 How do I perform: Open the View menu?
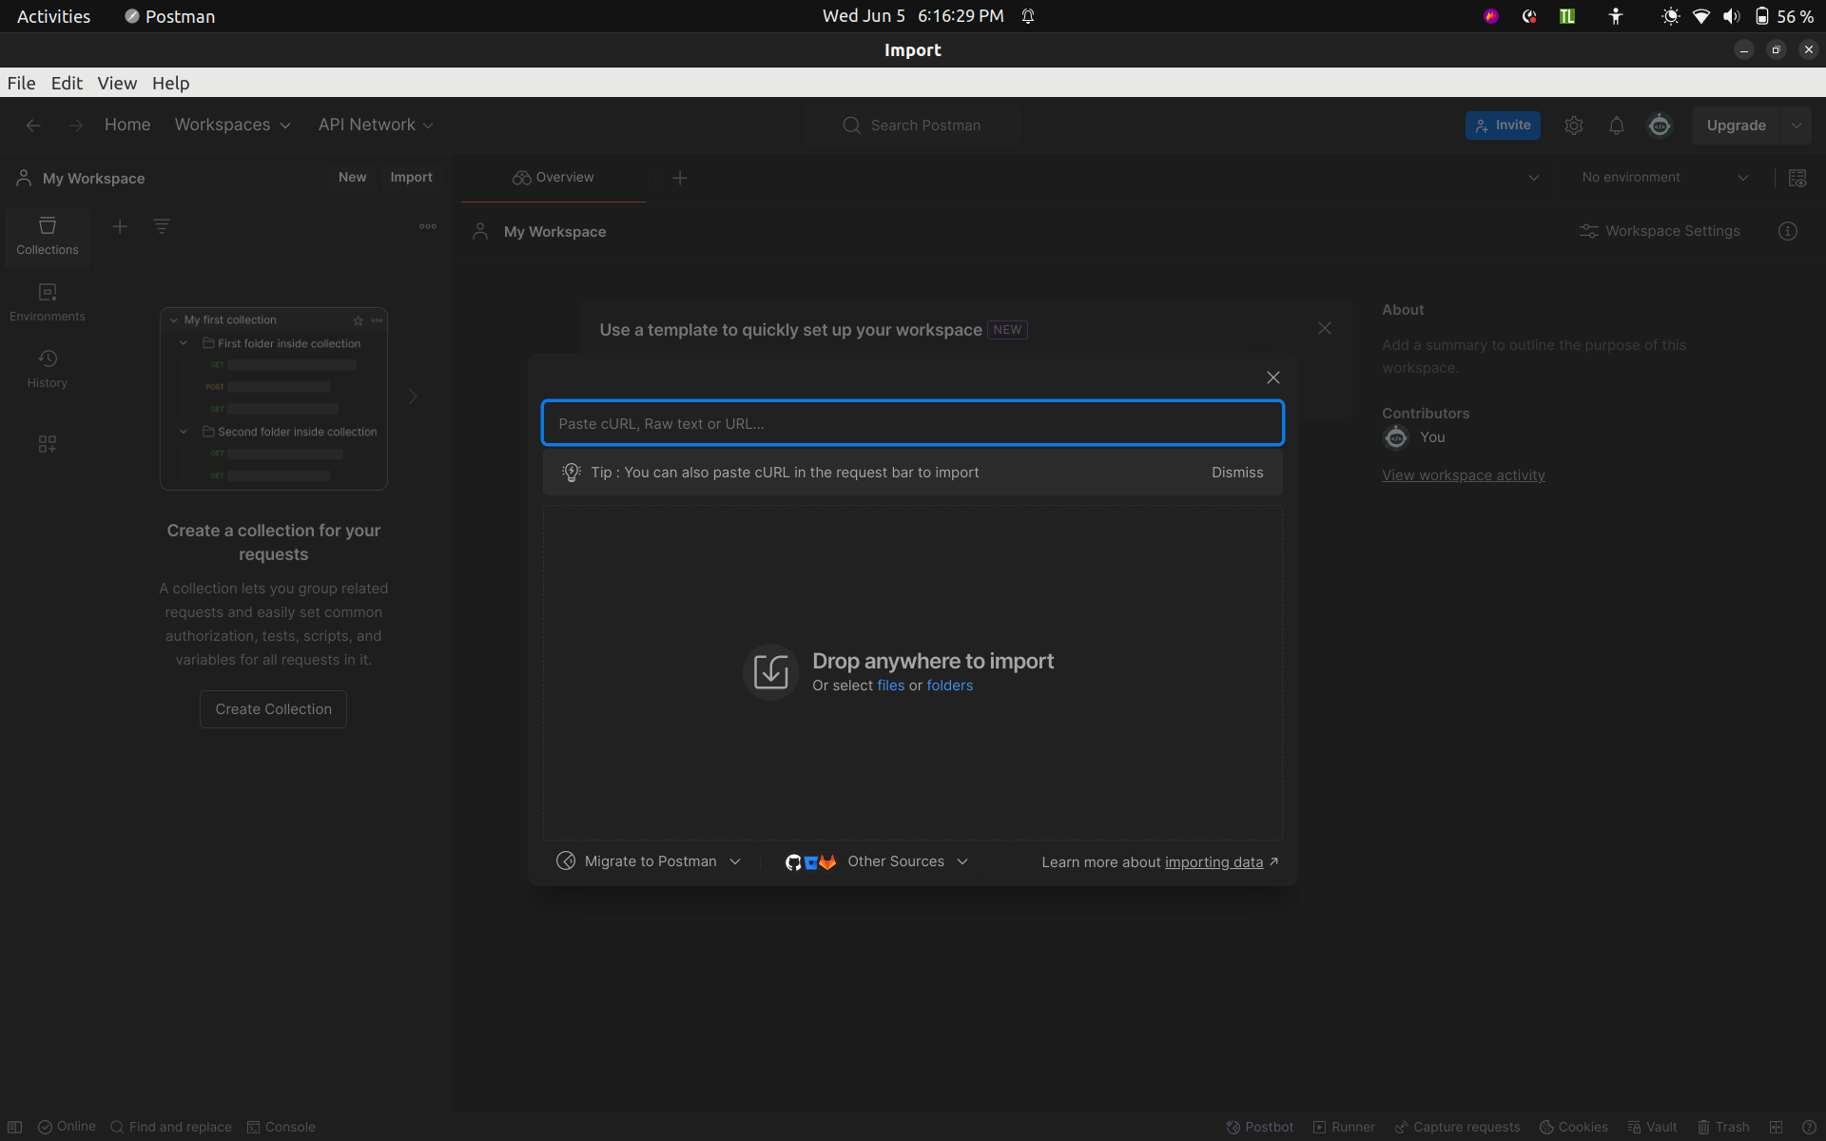click(x=116, y=83)
